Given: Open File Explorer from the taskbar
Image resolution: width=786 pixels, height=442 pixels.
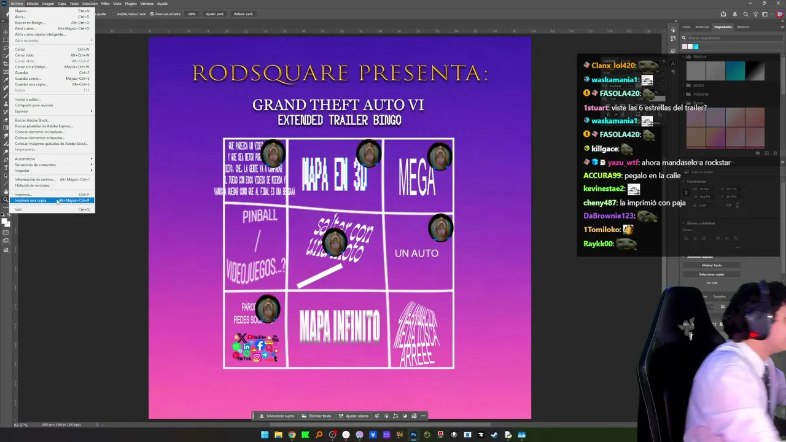Looking at the screenshot, I should [x=278, y=435].
